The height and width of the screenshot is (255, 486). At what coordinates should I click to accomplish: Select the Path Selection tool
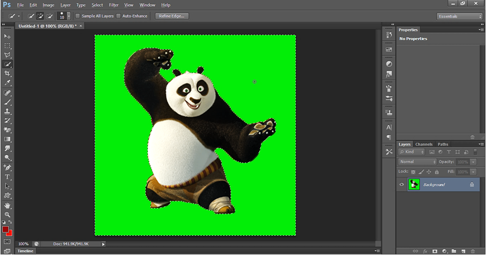7,186
